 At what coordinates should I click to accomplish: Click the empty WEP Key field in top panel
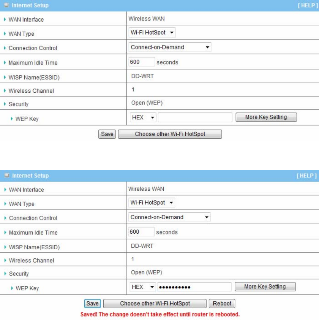(195, 117)
